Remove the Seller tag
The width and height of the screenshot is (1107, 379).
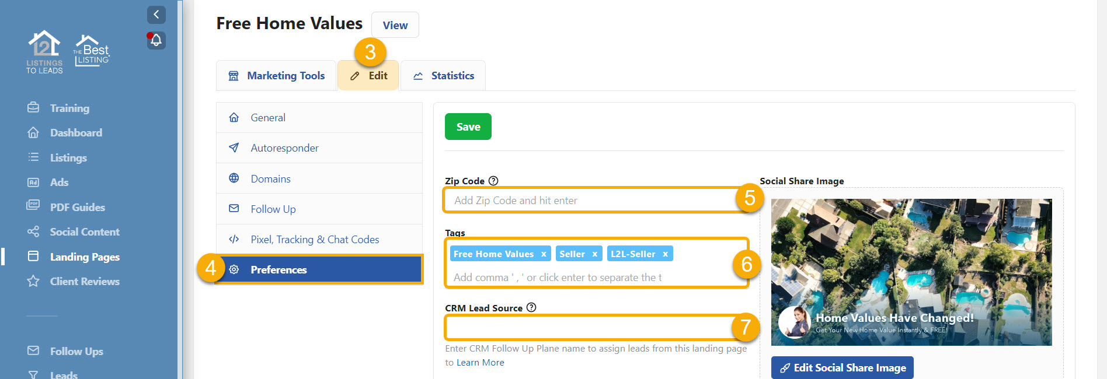pos(594,254)
